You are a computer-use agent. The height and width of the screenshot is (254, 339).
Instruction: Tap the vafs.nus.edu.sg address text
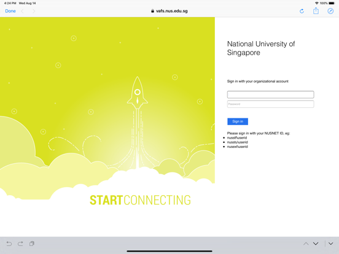(172, 11)
